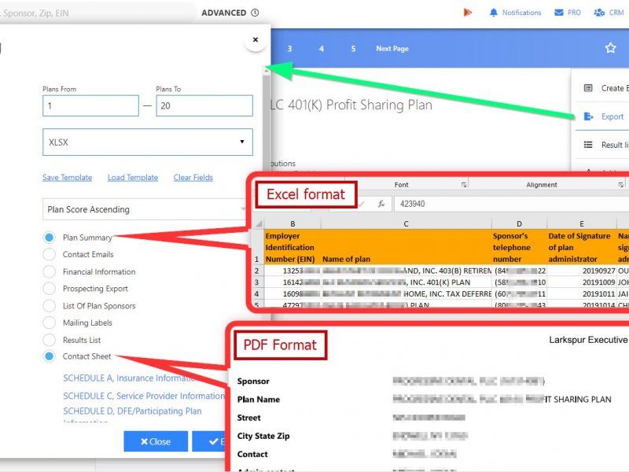Click the ADVANCED search clock icon
The image size is (629, 472).
tap(255, 13)
